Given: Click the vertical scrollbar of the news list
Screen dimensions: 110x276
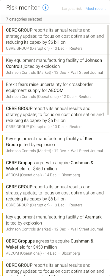Looking at the screenshot, I should (x=108, y=70).
